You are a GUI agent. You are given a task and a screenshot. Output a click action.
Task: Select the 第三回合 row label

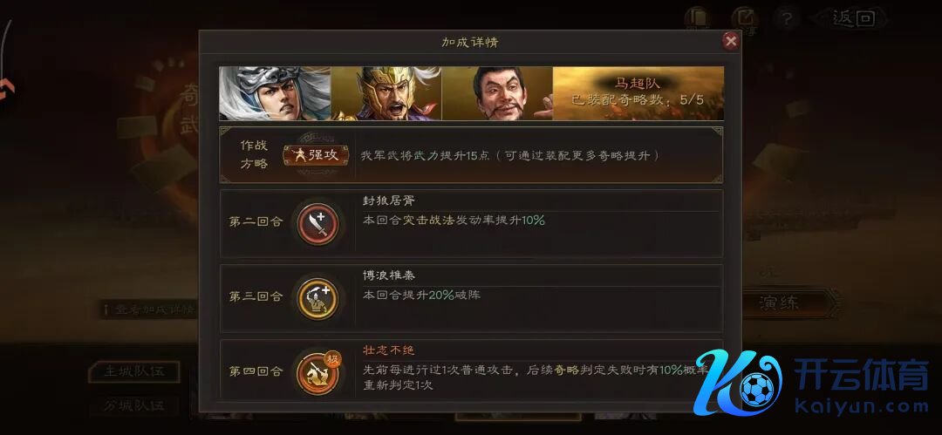click(x=256, y=296)
